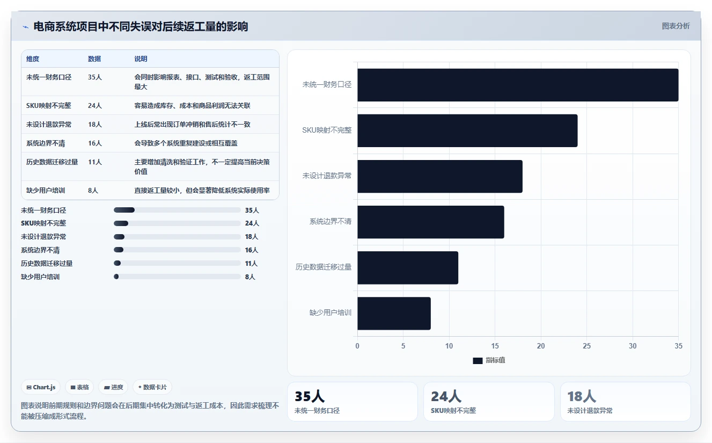Select the 进度 tag chip
The width and height of the screenshot is (712, 443).
113,387
